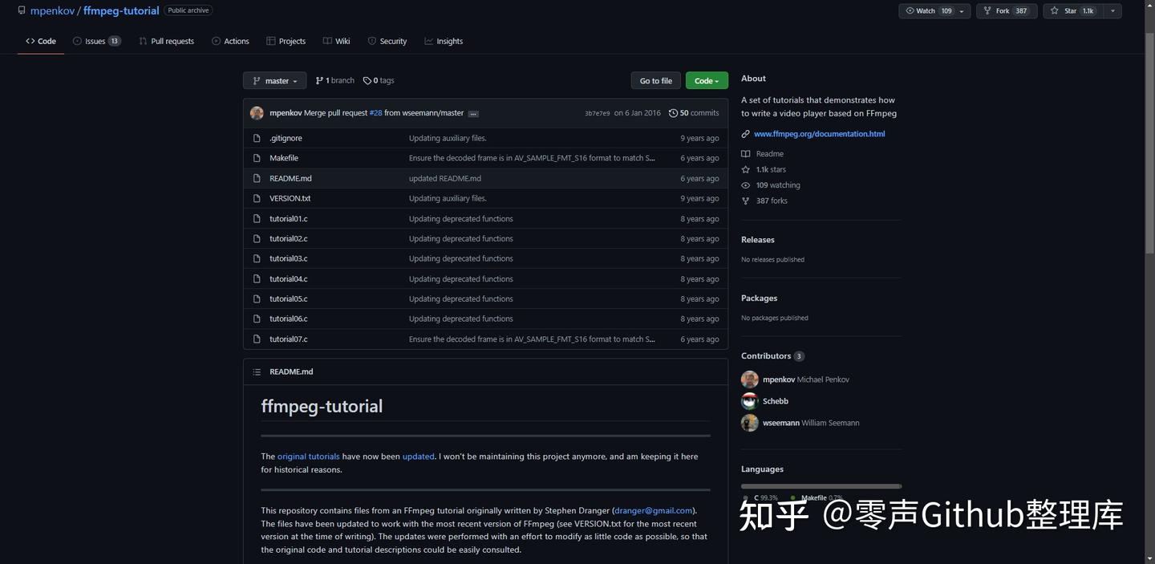Switch to the Pull requests tab
This screenshot has width=1155, height=564.
click(x=166, y=40)
